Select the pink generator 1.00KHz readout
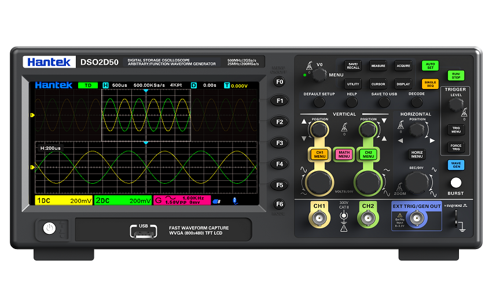 (x=182, y=201)
